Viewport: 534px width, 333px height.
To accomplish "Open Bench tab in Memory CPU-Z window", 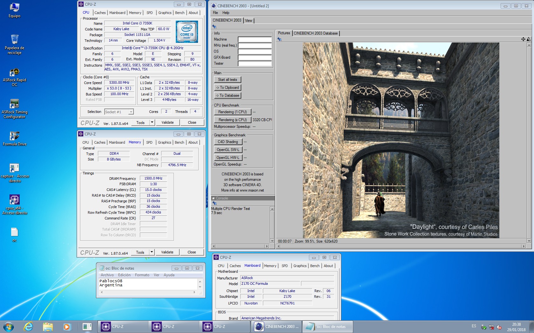I will [x=179, y=142].
